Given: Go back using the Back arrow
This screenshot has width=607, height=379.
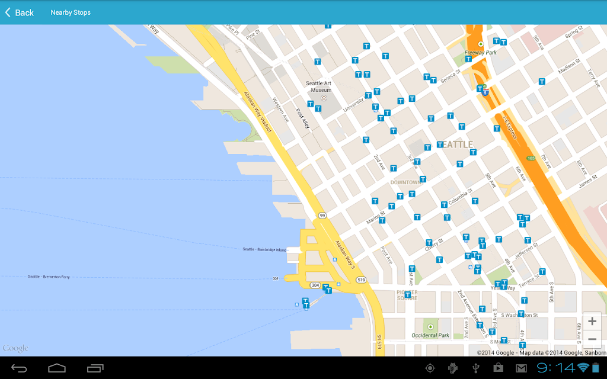Looking at the screenshot, I should click(x=19, y=12).
